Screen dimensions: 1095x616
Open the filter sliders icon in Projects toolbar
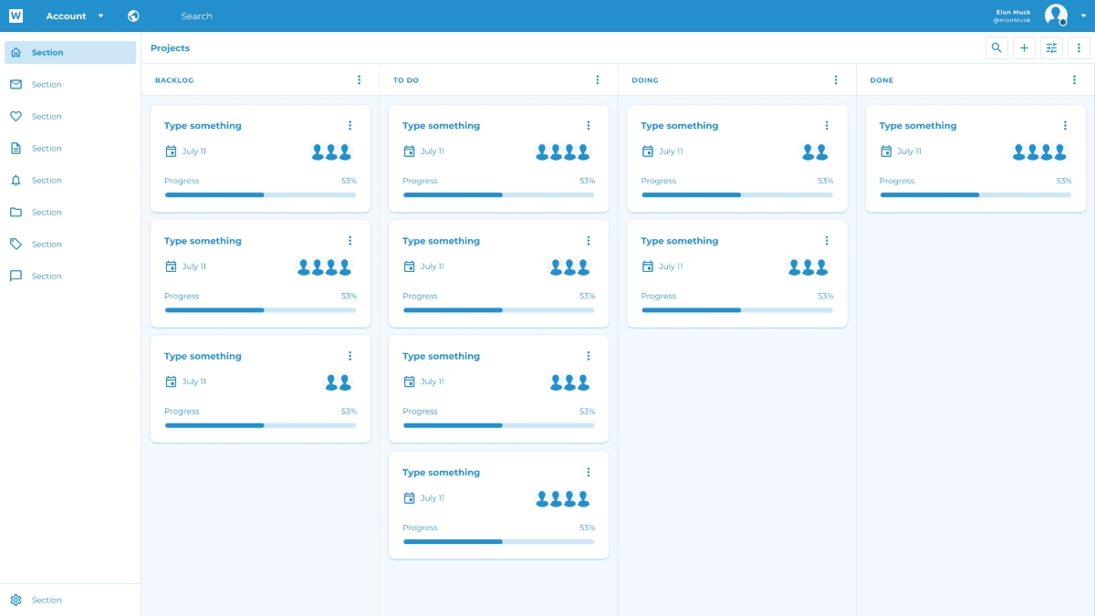pyautogui.click(x=1051, y=48)
